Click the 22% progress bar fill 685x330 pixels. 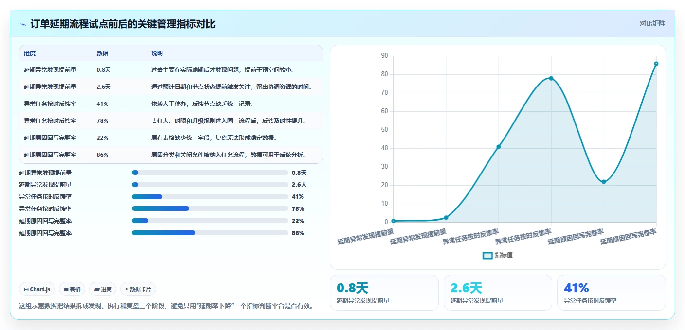[x=140, y=221]
